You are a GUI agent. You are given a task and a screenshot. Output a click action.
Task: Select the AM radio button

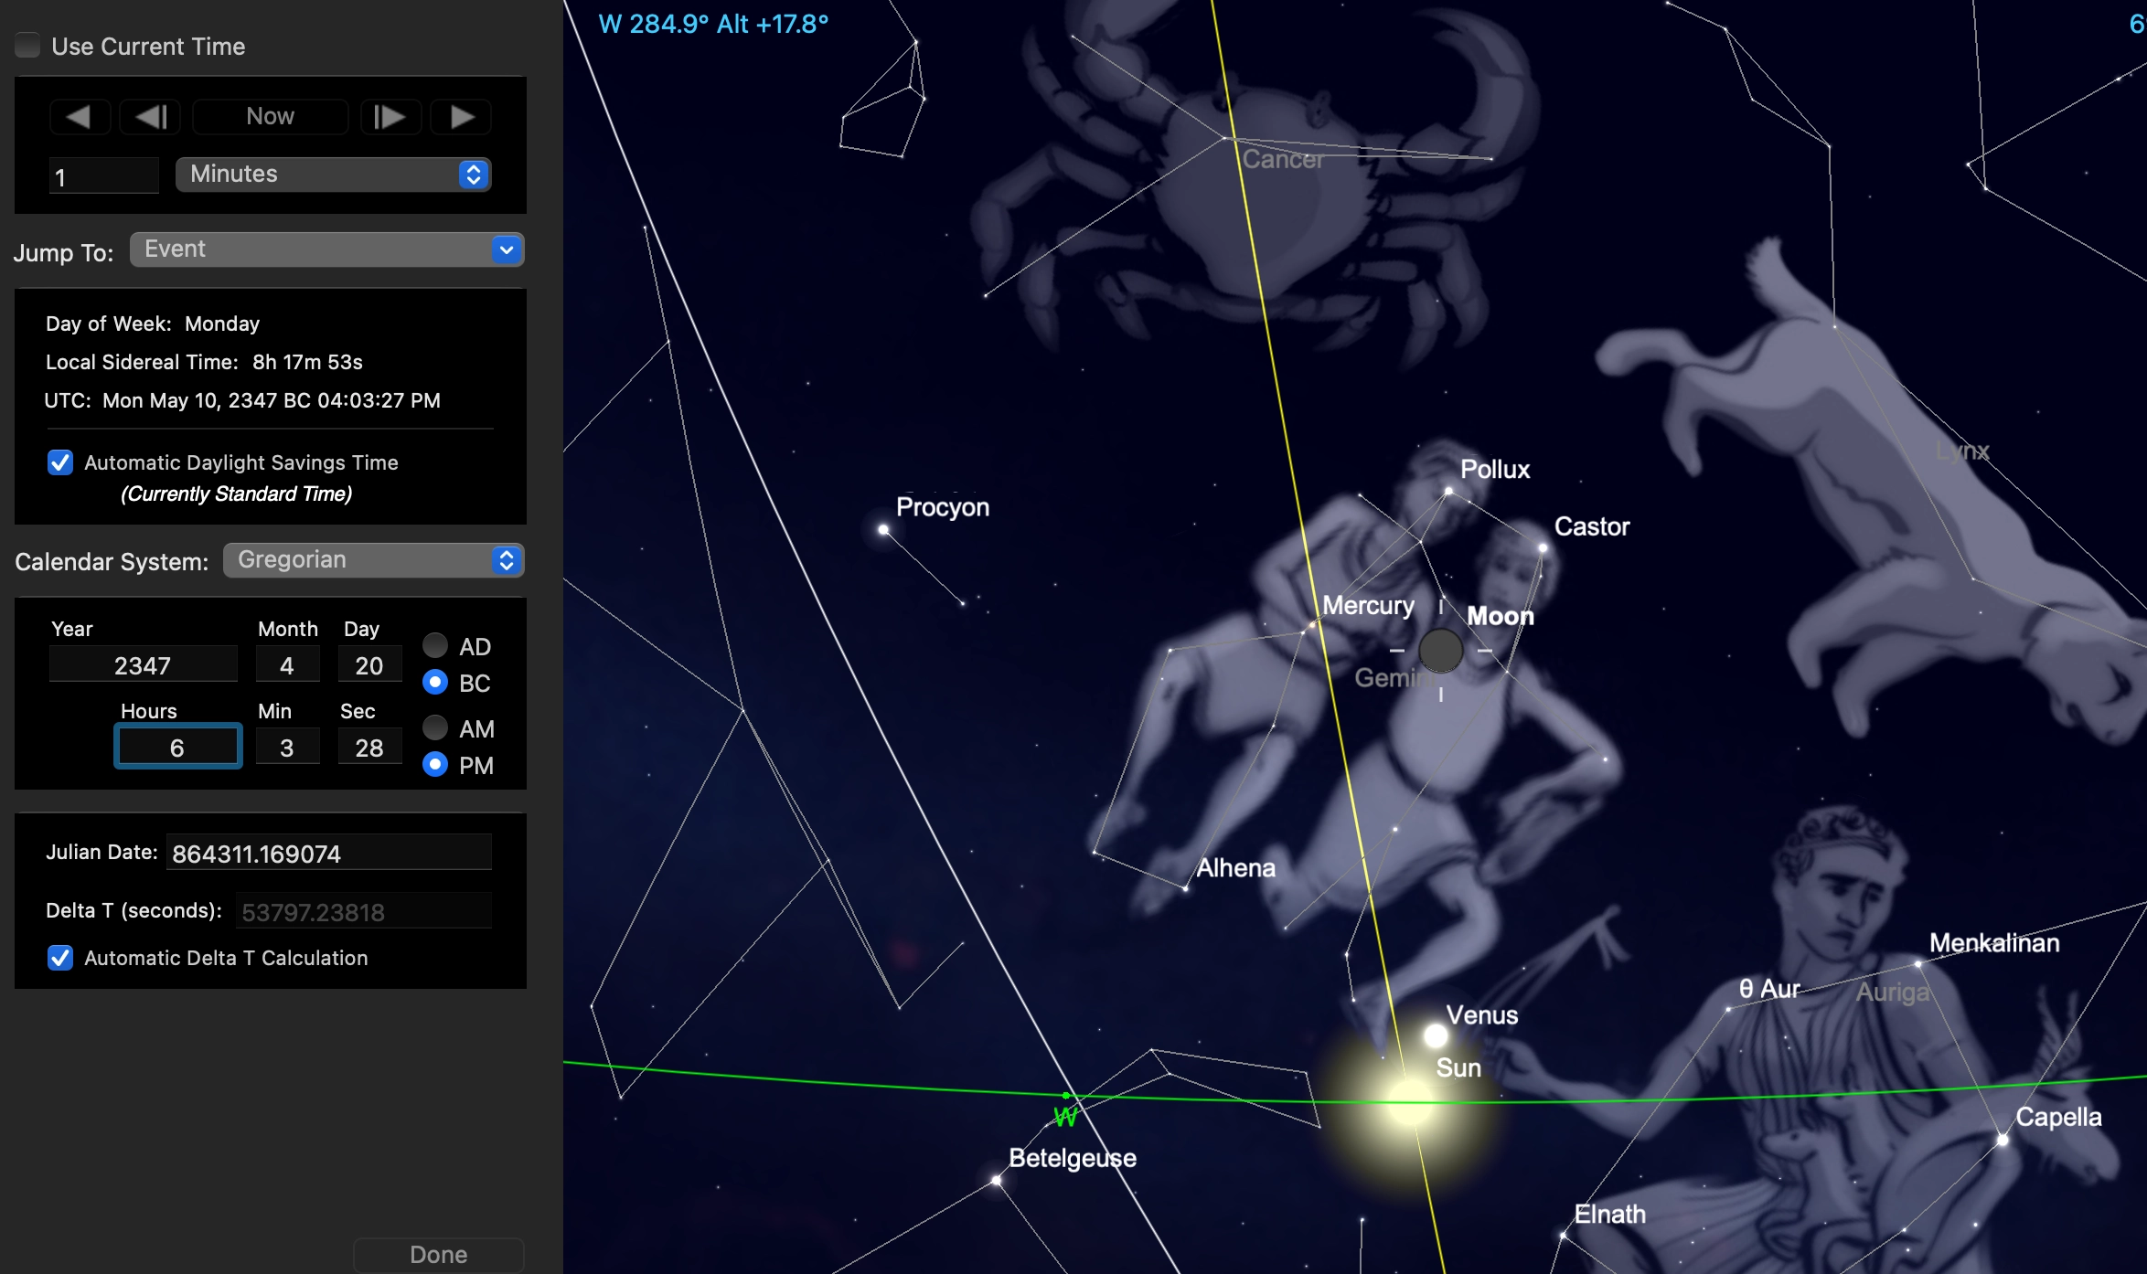pyautogui.click(x=435, y=728)
